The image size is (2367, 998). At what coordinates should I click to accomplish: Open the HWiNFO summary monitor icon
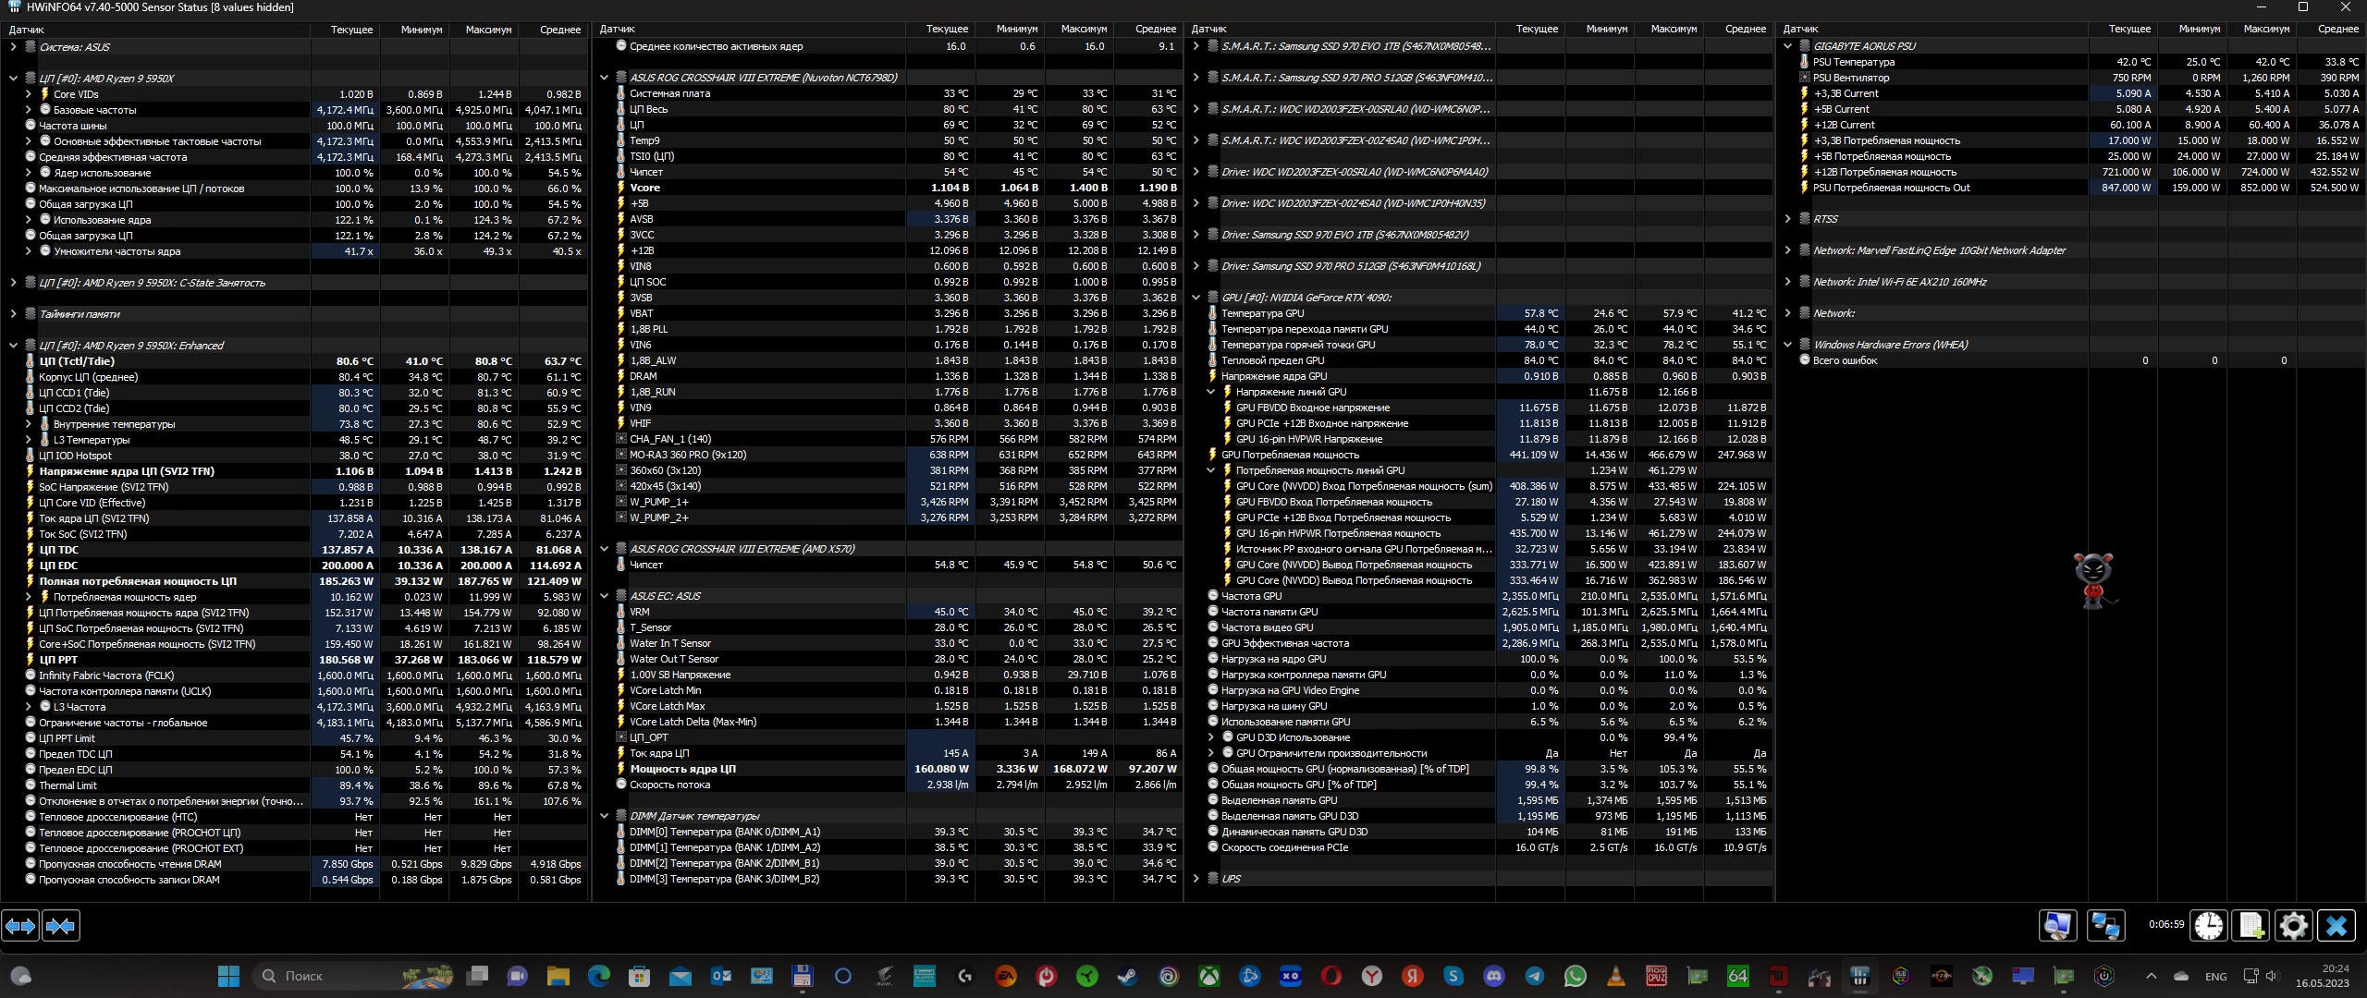[2057, 925]
